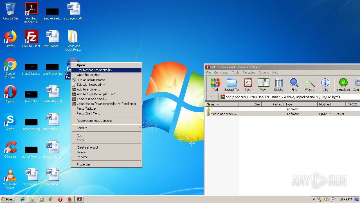
Task: Choose Pin to Start Menu
Action: point(106,113)
